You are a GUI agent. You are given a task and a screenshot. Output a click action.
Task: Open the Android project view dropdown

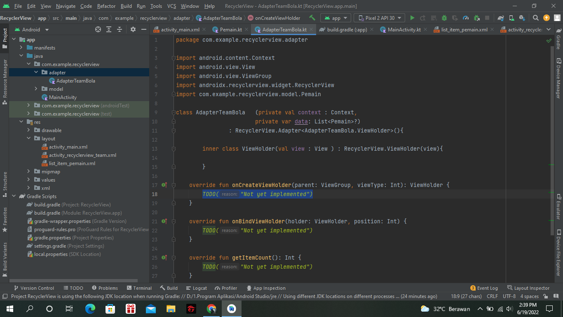pyautogui.click(x=32, y=29)
